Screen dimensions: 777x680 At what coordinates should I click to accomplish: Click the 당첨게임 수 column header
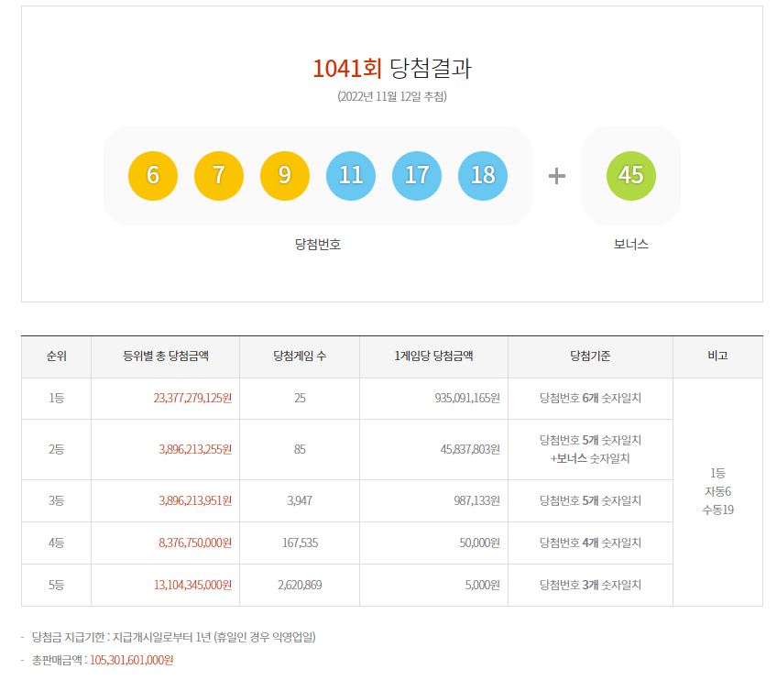click(x=300, y=356)
